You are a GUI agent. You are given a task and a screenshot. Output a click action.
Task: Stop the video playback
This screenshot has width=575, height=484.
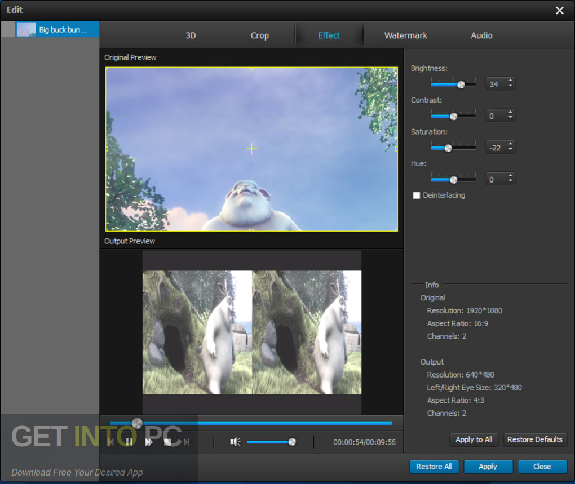[167, 442]
